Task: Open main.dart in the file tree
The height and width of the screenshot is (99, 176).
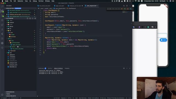Action: coord(13,51)
